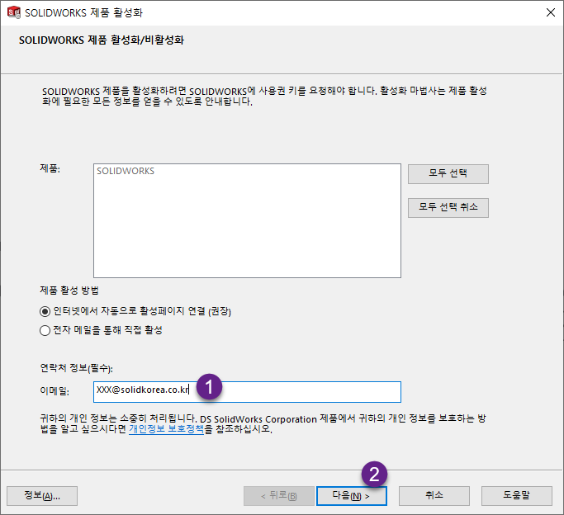Focus the 이메일 input field

click(x=247, y=392)
